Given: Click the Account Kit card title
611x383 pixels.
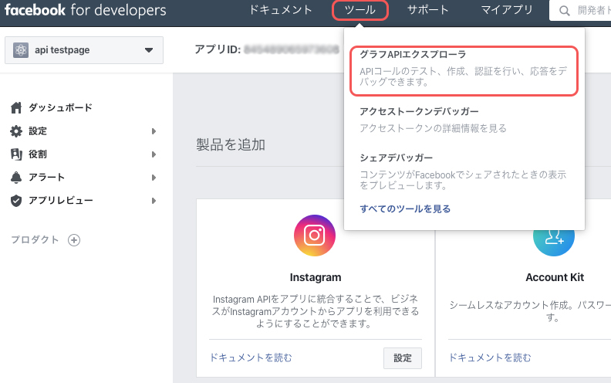Looking at the screenshot, I should coord(555,277).
